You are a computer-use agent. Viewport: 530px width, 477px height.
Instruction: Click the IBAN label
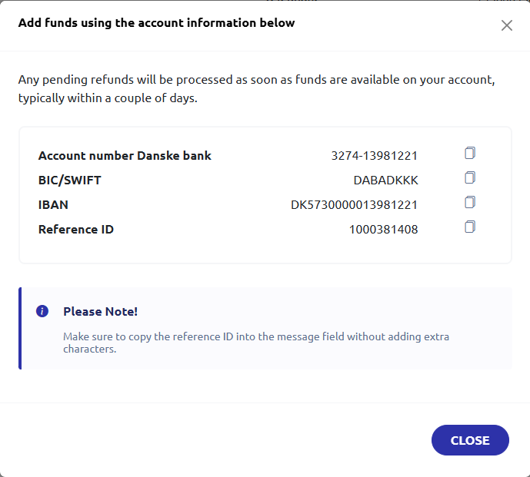point(53,205)
